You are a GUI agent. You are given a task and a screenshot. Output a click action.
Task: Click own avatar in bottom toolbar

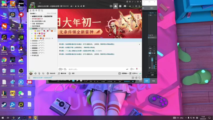click(x=31, y=74)
